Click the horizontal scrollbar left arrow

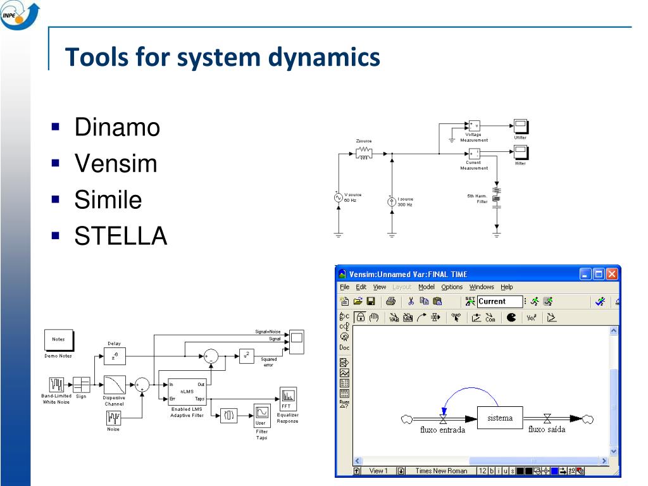pyautogui.click(x=358, y=461)
